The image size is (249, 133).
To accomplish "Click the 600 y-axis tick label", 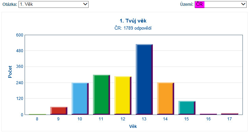I will pos(19,35).
